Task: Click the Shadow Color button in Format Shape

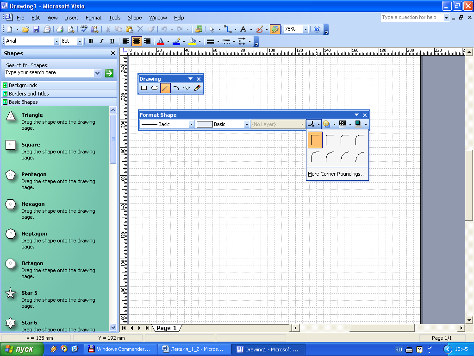Action: click(358, 124)
